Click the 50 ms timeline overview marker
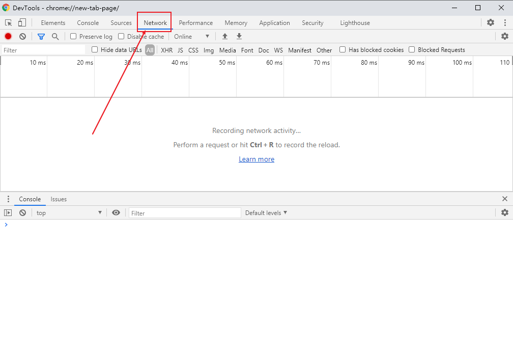This screenshot has height=349, width=513. point(227,62)
